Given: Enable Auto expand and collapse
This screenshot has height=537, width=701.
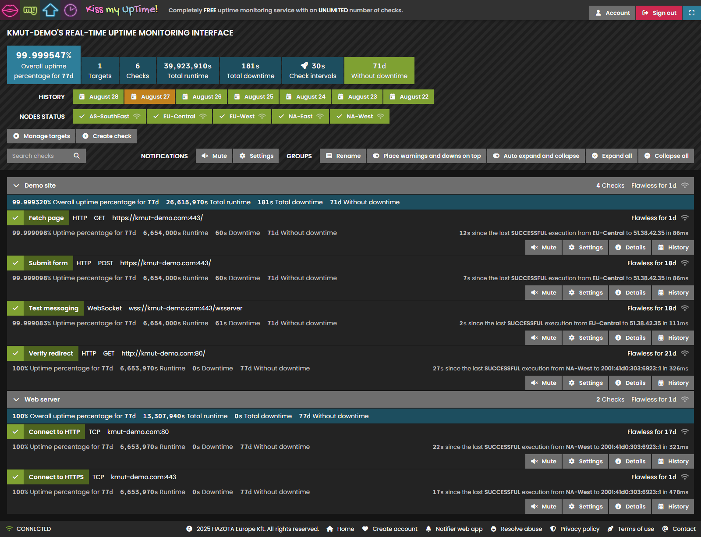Looking at the screenshot, I should point(535,156).
